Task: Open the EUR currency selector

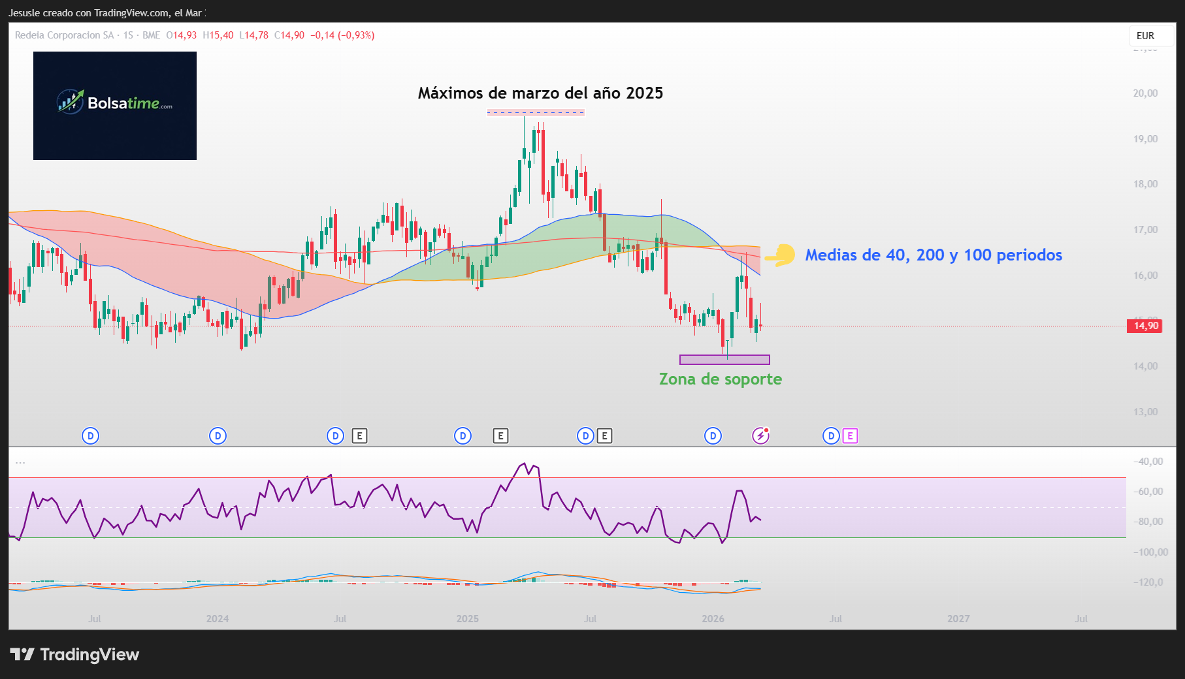Action: point(1145,36)
